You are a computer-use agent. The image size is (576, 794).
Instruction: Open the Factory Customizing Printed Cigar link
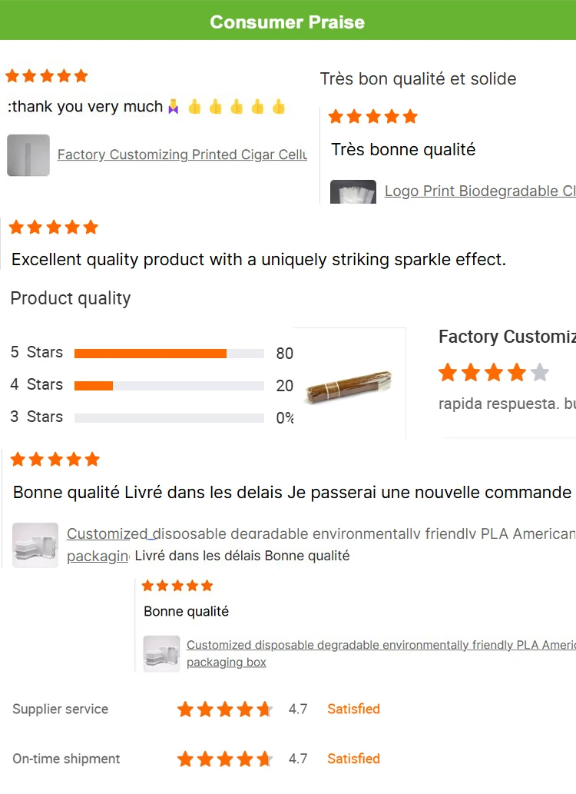tap(182, 154)
